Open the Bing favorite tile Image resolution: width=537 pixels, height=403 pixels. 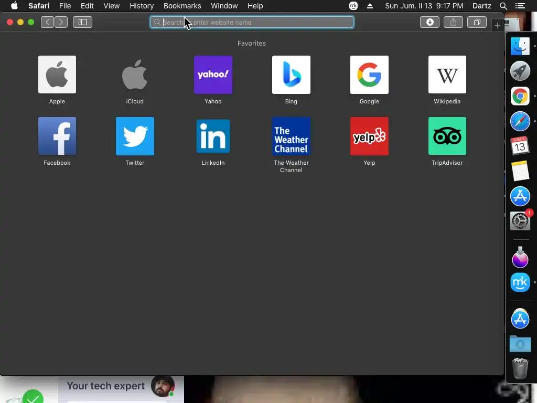[x=291, y=75]
